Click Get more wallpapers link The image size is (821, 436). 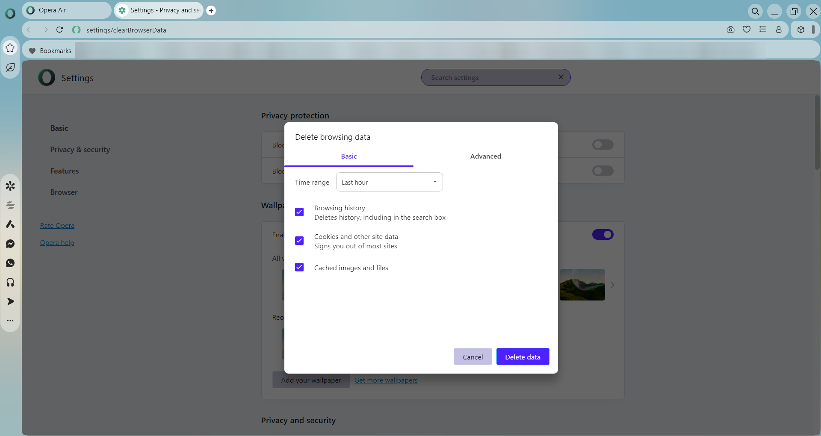[386, 380]
